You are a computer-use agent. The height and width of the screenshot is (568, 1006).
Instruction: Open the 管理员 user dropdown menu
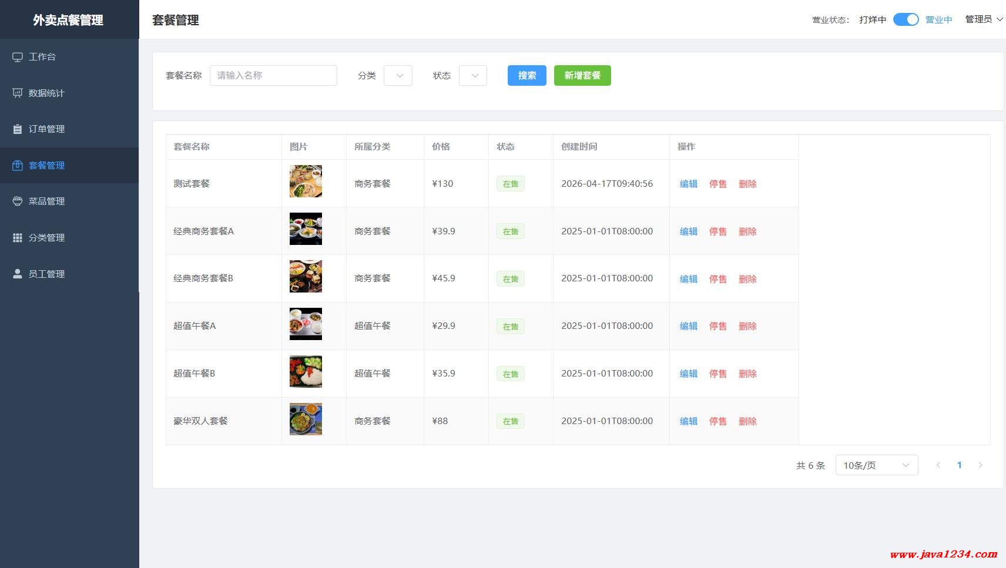click(984, 19)
